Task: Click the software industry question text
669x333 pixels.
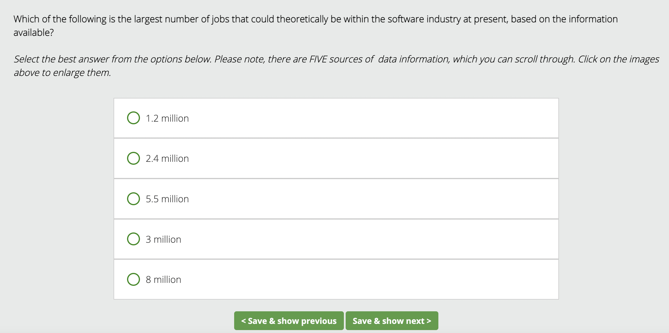Action: 315,19
